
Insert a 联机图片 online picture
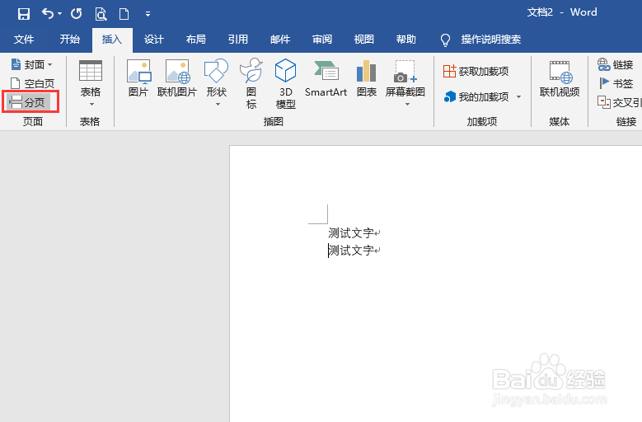[177, 77]
